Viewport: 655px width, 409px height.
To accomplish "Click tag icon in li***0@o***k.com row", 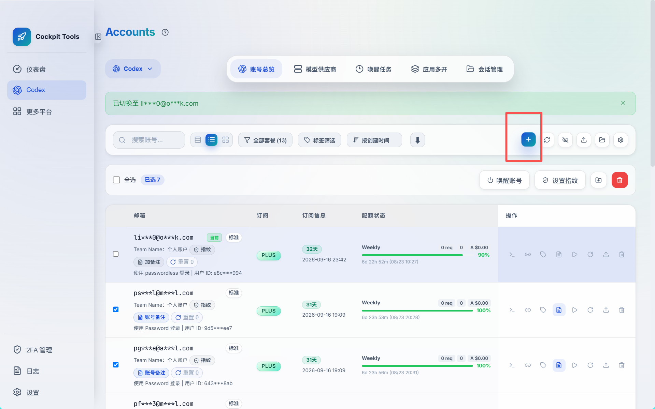I will tap(543, 255).
